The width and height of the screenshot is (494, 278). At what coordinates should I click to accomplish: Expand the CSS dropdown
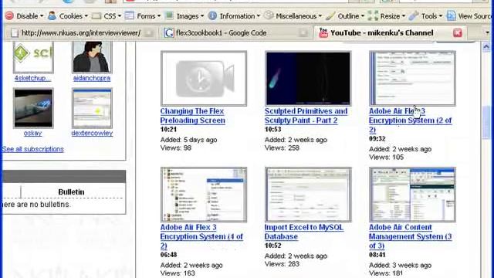tap(120, 16)
